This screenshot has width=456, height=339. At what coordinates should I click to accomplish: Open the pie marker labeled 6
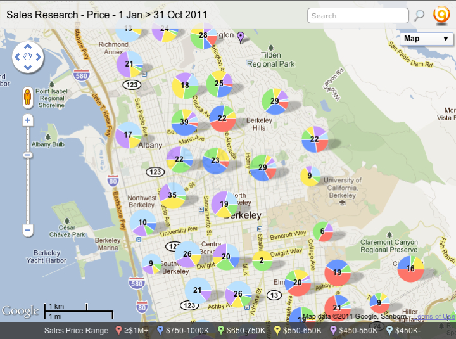pyautogui.click(x=323, y=231)
